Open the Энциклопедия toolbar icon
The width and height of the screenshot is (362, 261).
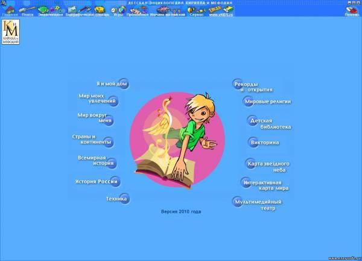[50, 11]
